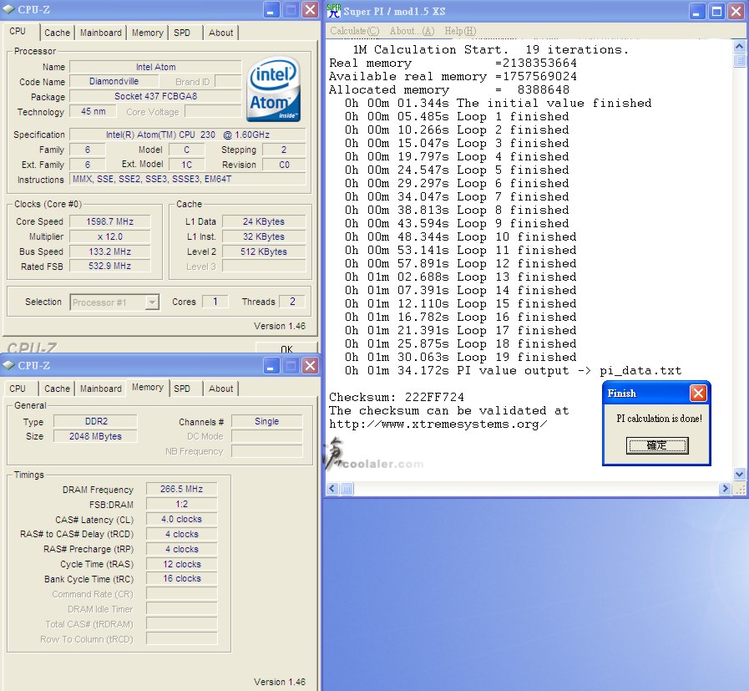Viewport: 749px width, 691px height.
Task: Click the OK button in top CPU-Z window
Action: pos(286,349)
